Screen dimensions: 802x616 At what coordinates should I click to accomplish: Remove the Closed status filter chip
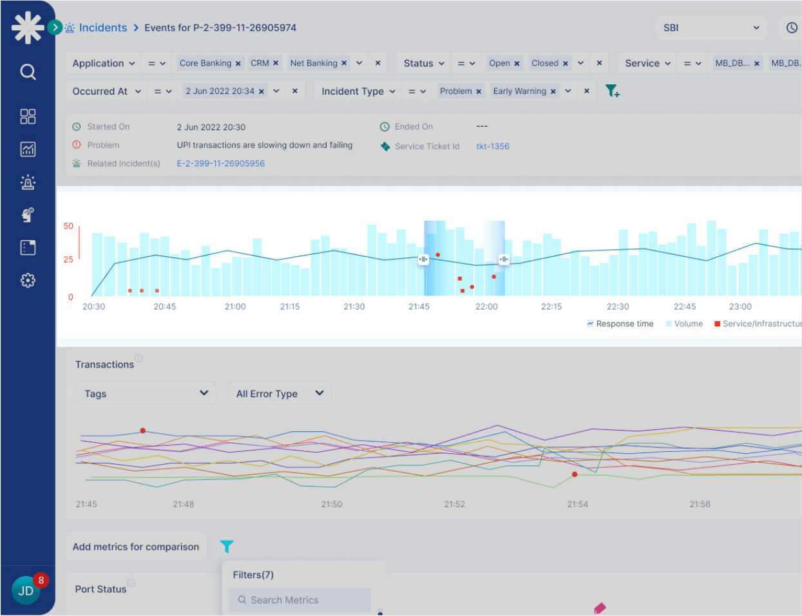566,64
